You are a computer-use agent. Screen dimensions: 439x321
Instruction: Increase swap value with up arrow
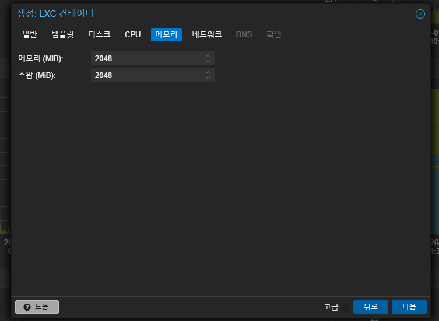coord(208,72)
